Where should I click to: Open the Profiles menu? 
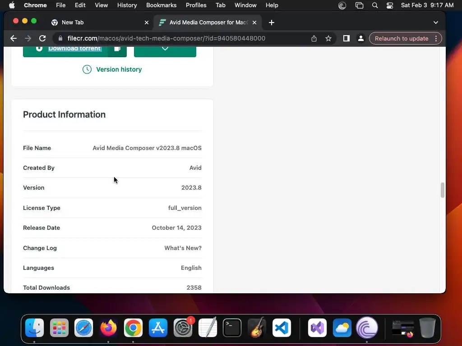click(x=196, y=5)
